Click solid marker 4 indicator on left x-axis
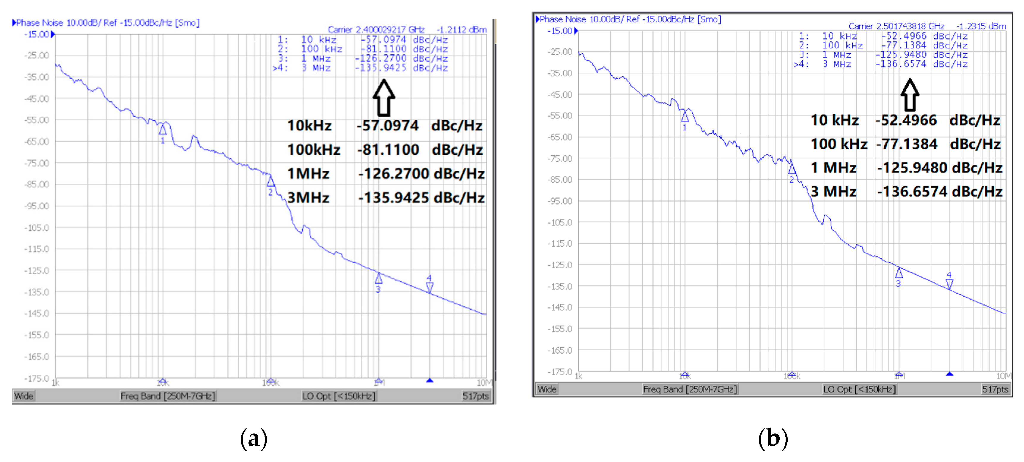Viewport: 1024px width, 462px height. 430,381
